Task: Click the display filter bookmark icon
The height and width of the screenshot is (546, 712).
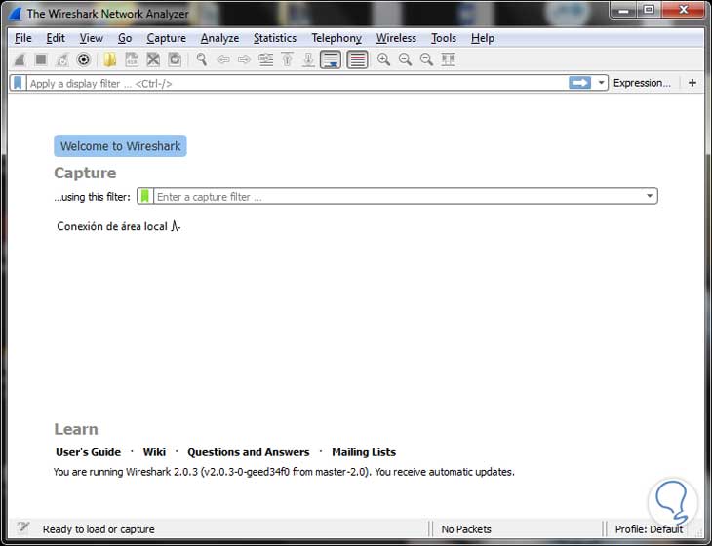Action: point(18,83)
